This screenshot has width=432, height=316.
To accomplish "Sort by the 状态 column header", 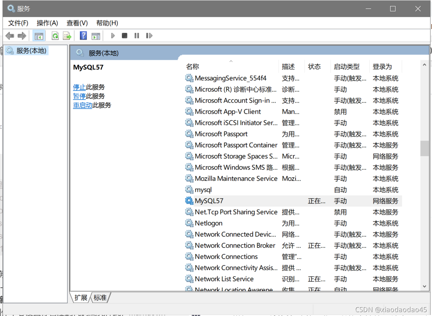I will [318, 67].
